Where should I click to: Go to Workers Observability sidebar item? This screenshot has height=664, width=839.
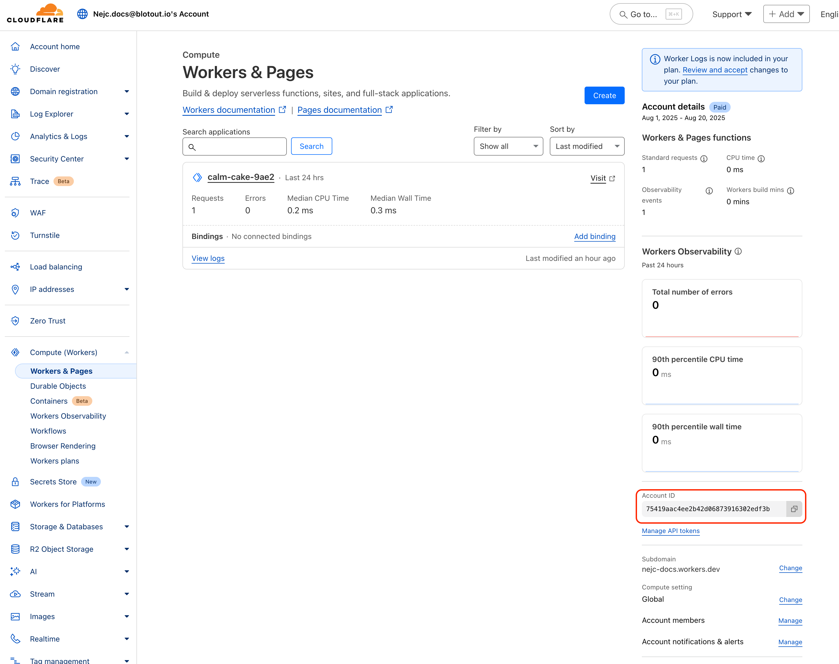pos(68,416)
